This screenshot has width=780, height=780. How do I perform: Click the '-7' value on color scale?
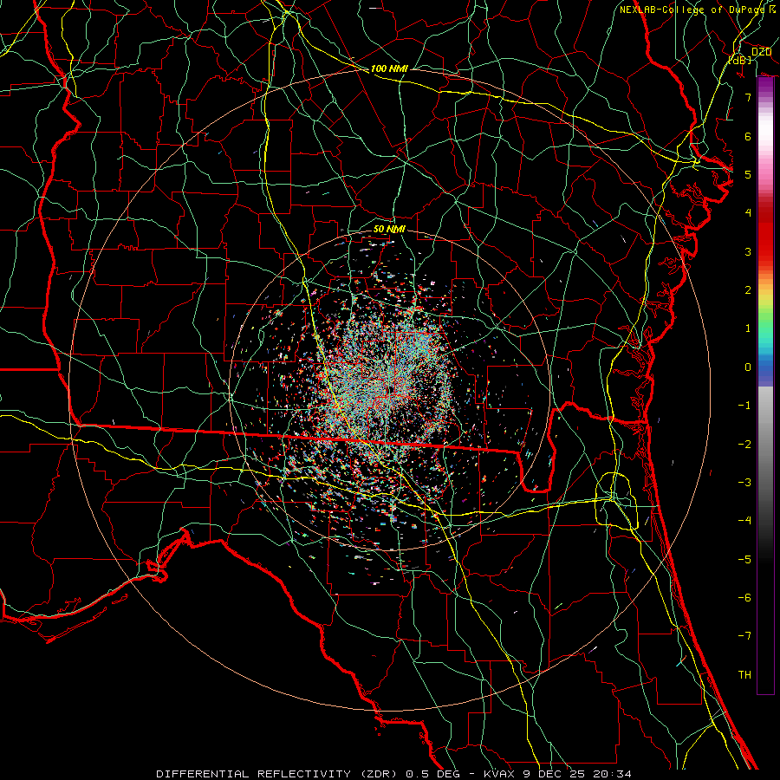coord(744,636)
